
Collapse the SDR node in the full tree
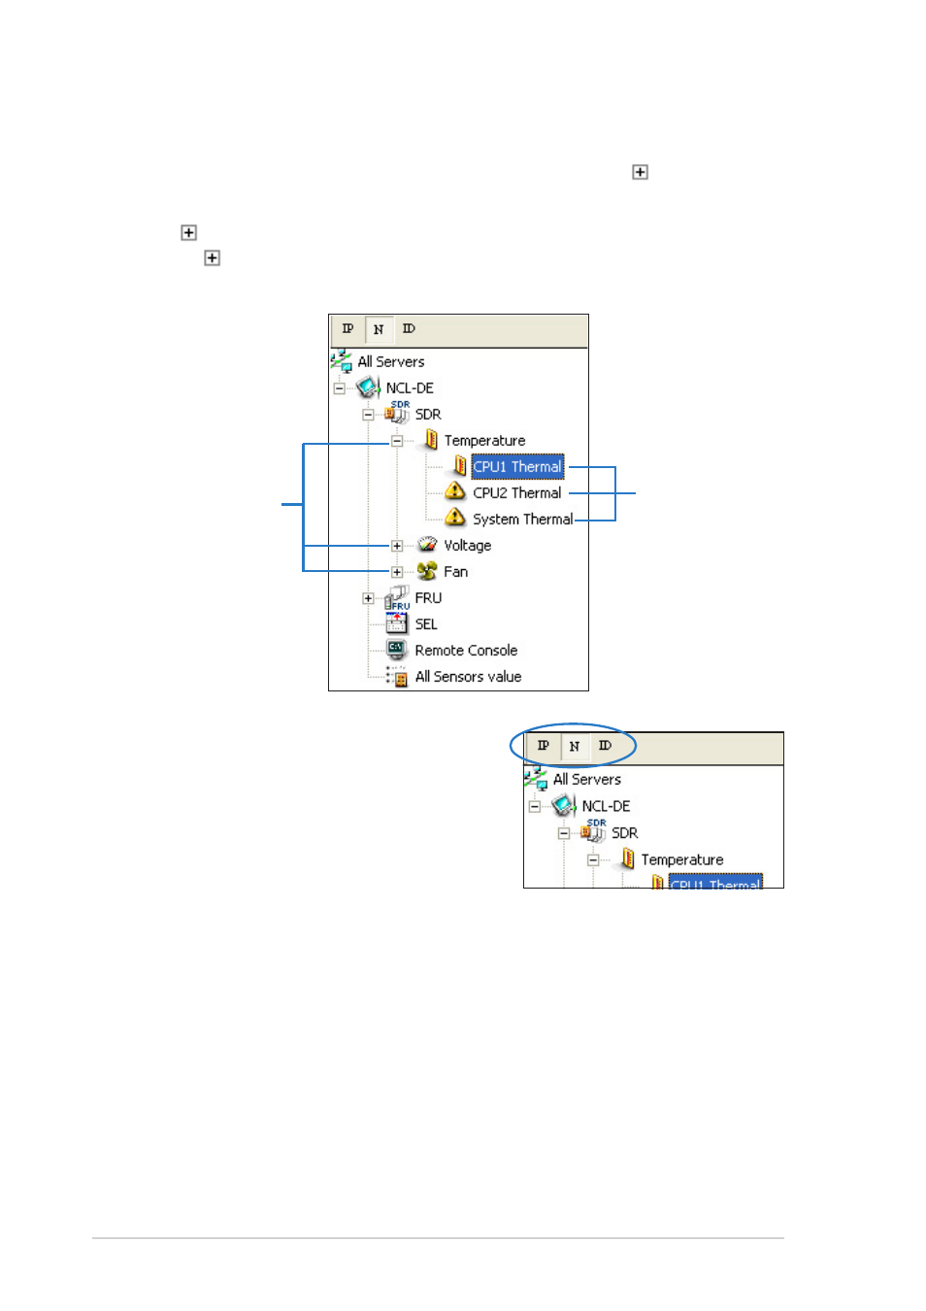[x=368, y=415]
